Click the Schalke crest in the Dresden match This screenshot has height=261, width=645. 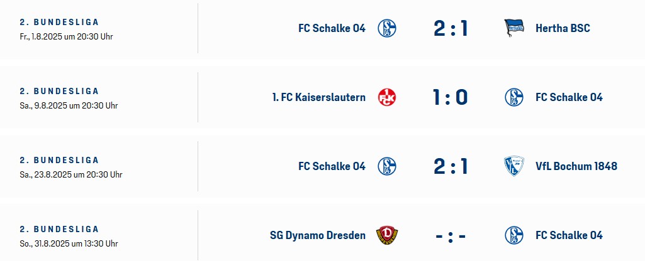point(513,235)
